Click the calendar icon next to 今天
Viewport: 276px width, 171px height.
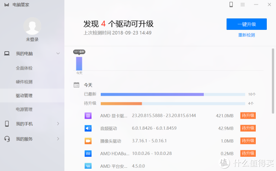tap(76, 85)
